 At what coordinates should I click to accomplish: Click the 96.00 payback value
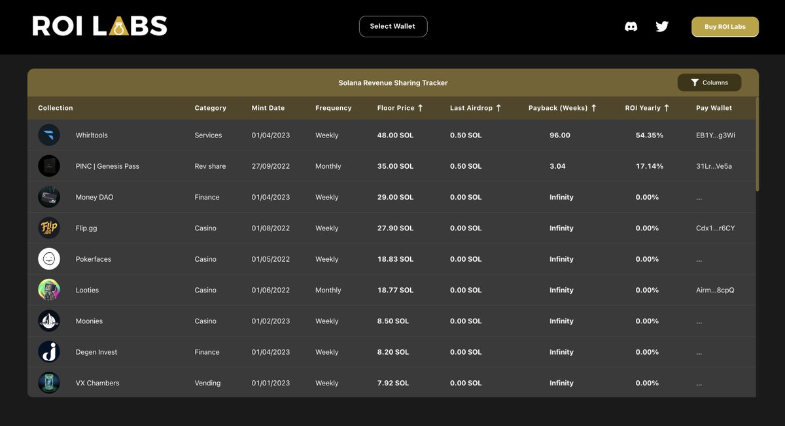point(560,135)
